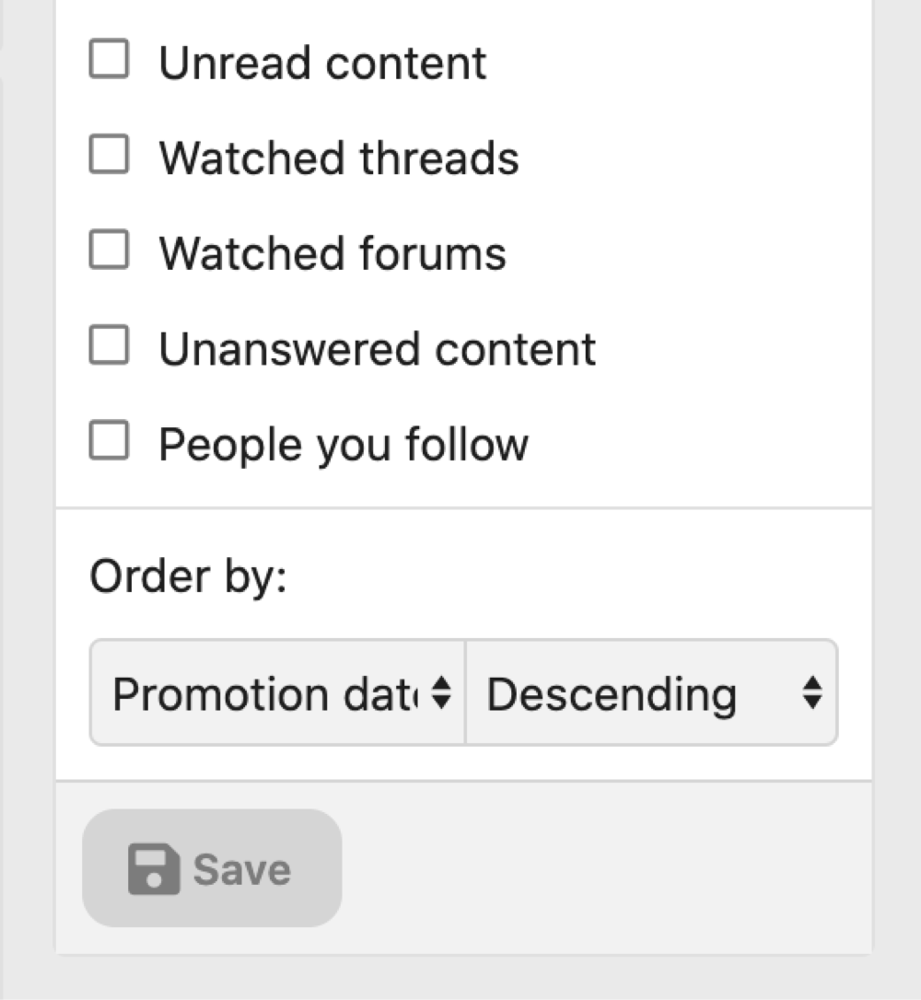This screenshot has width=921, height=1000.
Task: Click the 'Promotion date' text in sort field
Action: [x=262, y=693]
